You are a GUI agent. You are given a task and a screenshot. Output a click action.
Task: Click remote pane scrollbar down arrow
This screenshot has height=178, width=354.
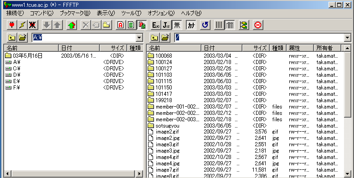(x=348, y=173)
